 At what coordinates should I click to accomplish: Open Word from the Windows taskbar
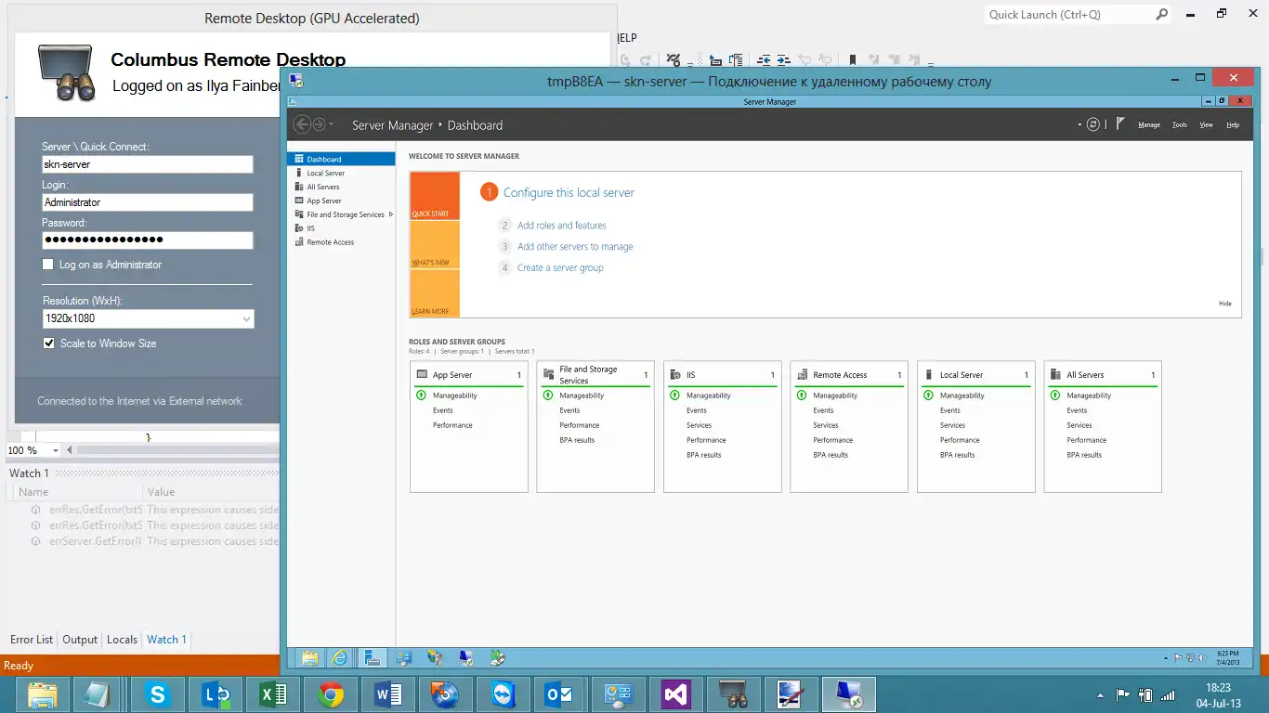point(388,694)
